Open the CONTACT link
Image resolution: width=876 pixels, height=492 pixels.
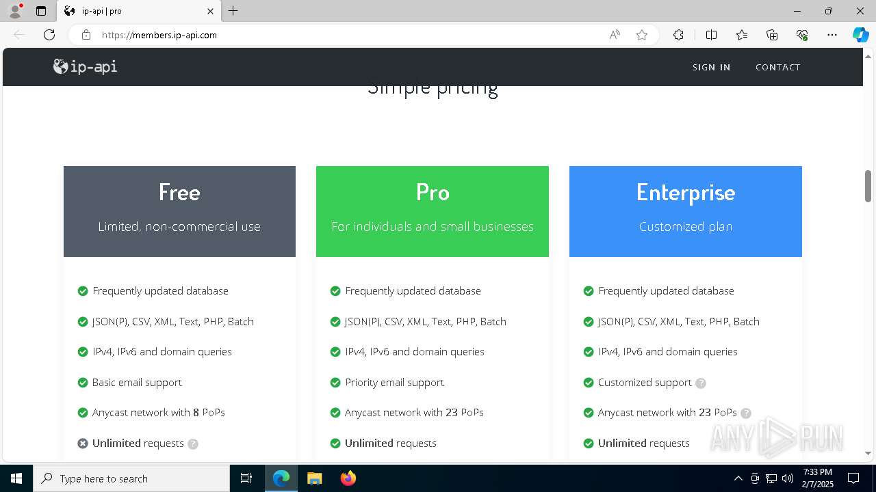[x=777, y=67]
